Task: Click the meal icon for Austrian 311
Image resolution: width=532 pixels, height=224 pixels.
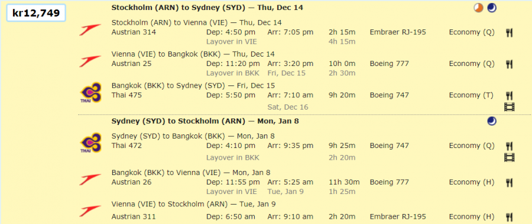Action: 509,216
